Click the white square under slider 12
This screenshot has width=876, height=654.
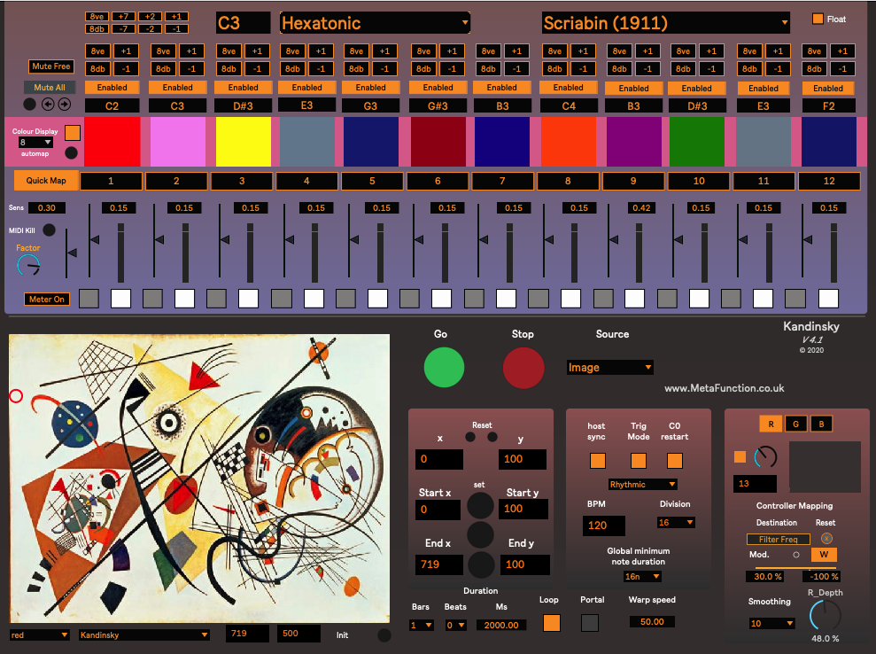tap(828, 299)
